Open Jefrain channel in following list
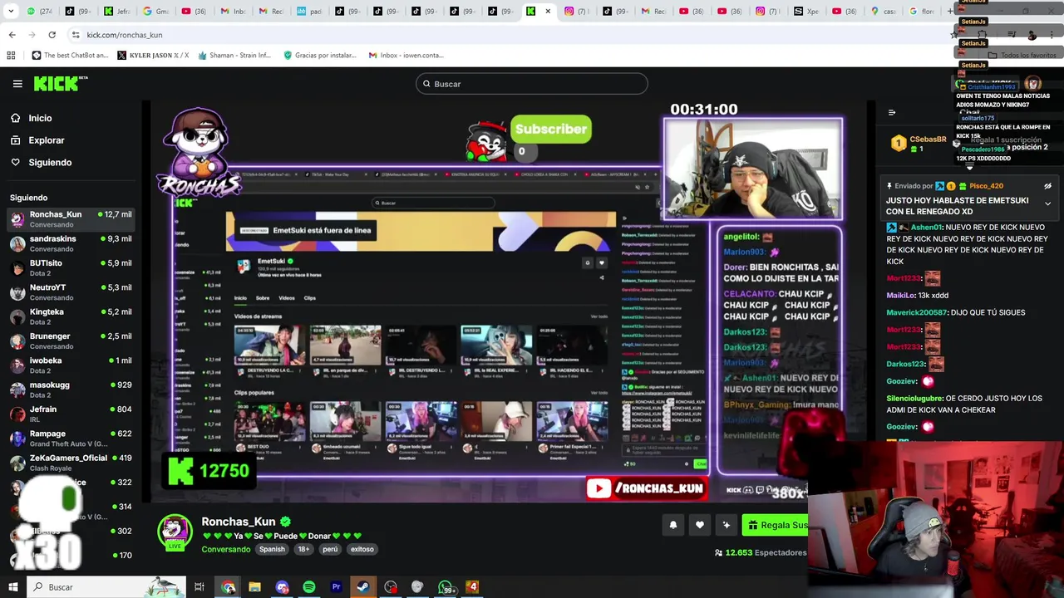 71,414
